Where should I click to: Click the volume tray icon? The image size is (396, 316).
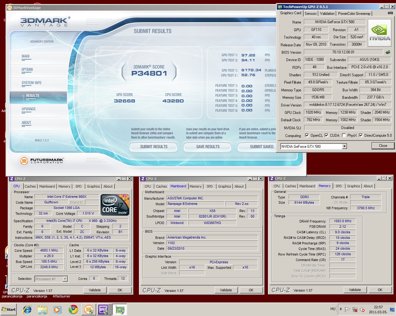point(362,310)
